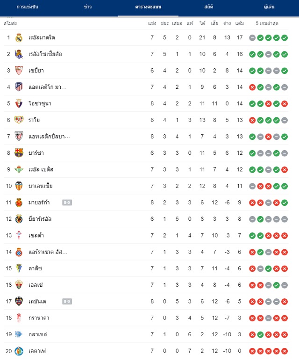
Task: Click the Getafe club crest
Action: (19, 351)
